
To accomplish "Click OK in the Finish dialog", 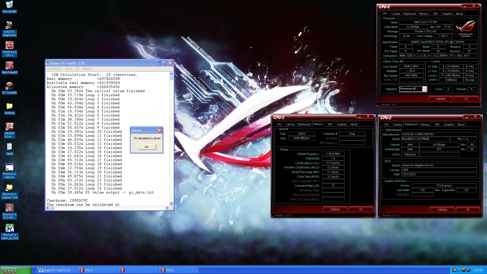I will coord(146,147).
